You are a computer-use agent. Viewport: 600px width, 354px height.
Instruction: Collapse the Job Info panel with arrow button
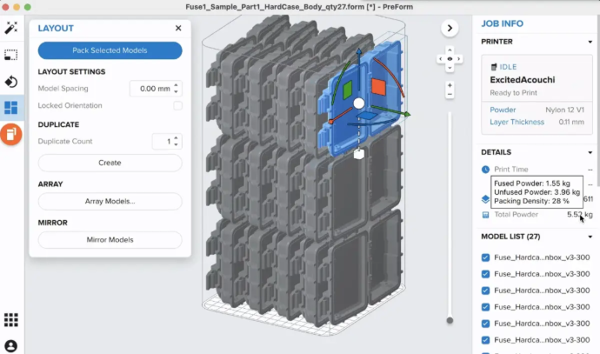450,28
